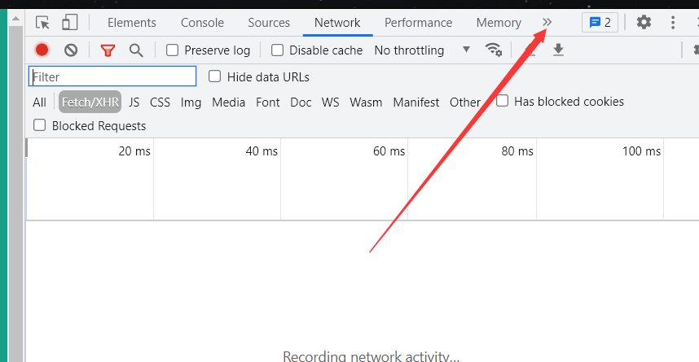
Task: Open DevTools settings gear
Action: 644,22
